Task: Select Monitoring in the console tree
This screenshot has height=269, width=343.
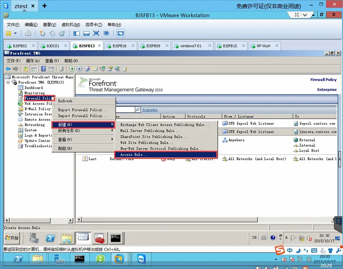Action: [35, 93]
